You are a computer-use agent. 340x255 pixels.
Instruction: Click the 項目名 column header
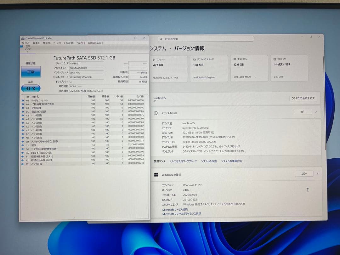click(x=35, y=97)
